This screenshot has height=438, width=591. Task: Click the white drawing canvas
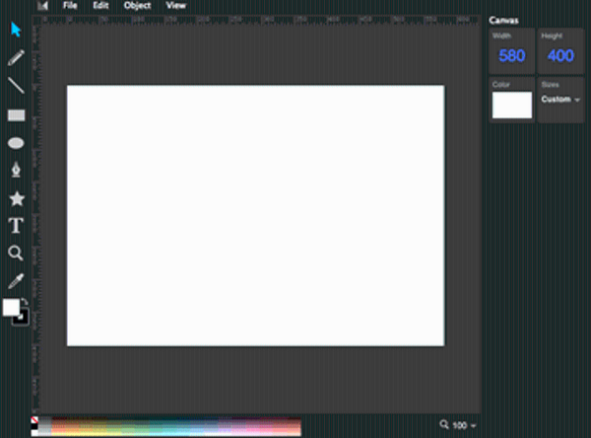pyautogui.click(x=255, y=216)
